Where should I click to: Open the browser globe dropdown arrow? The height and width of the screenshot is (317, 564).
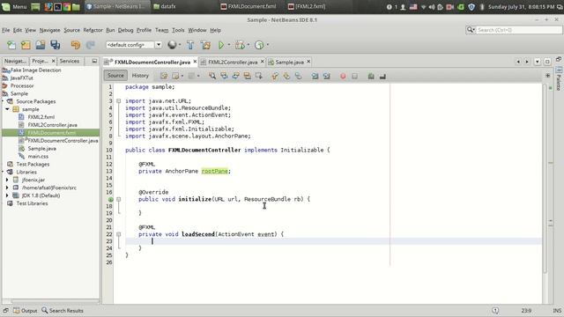coord(180,45)
